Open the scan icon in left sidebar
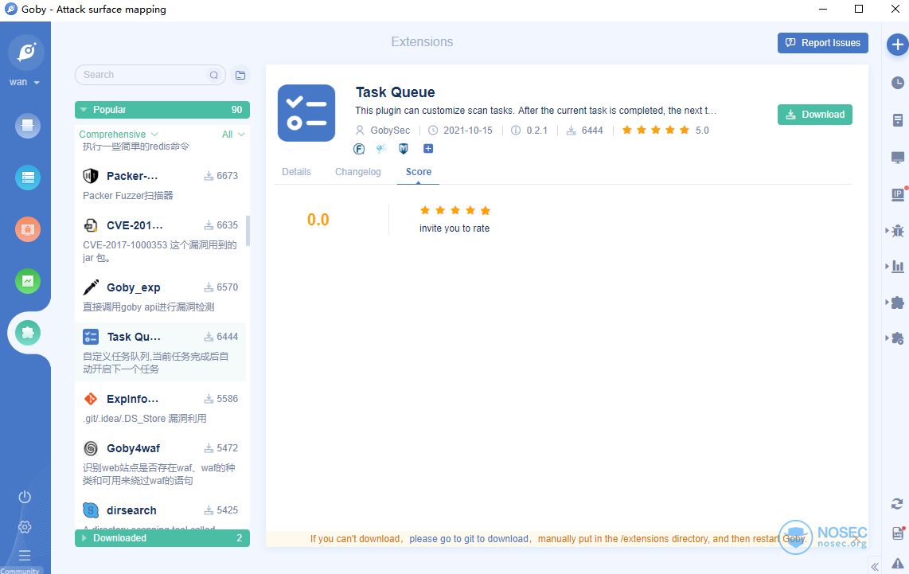909x574 pixels. (x=27, y=125)
